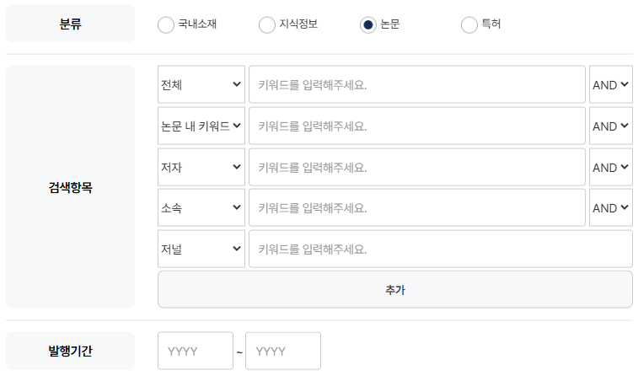Click the keyword input in 전체 row
This screenshot has width=638, height=381.
417,84
